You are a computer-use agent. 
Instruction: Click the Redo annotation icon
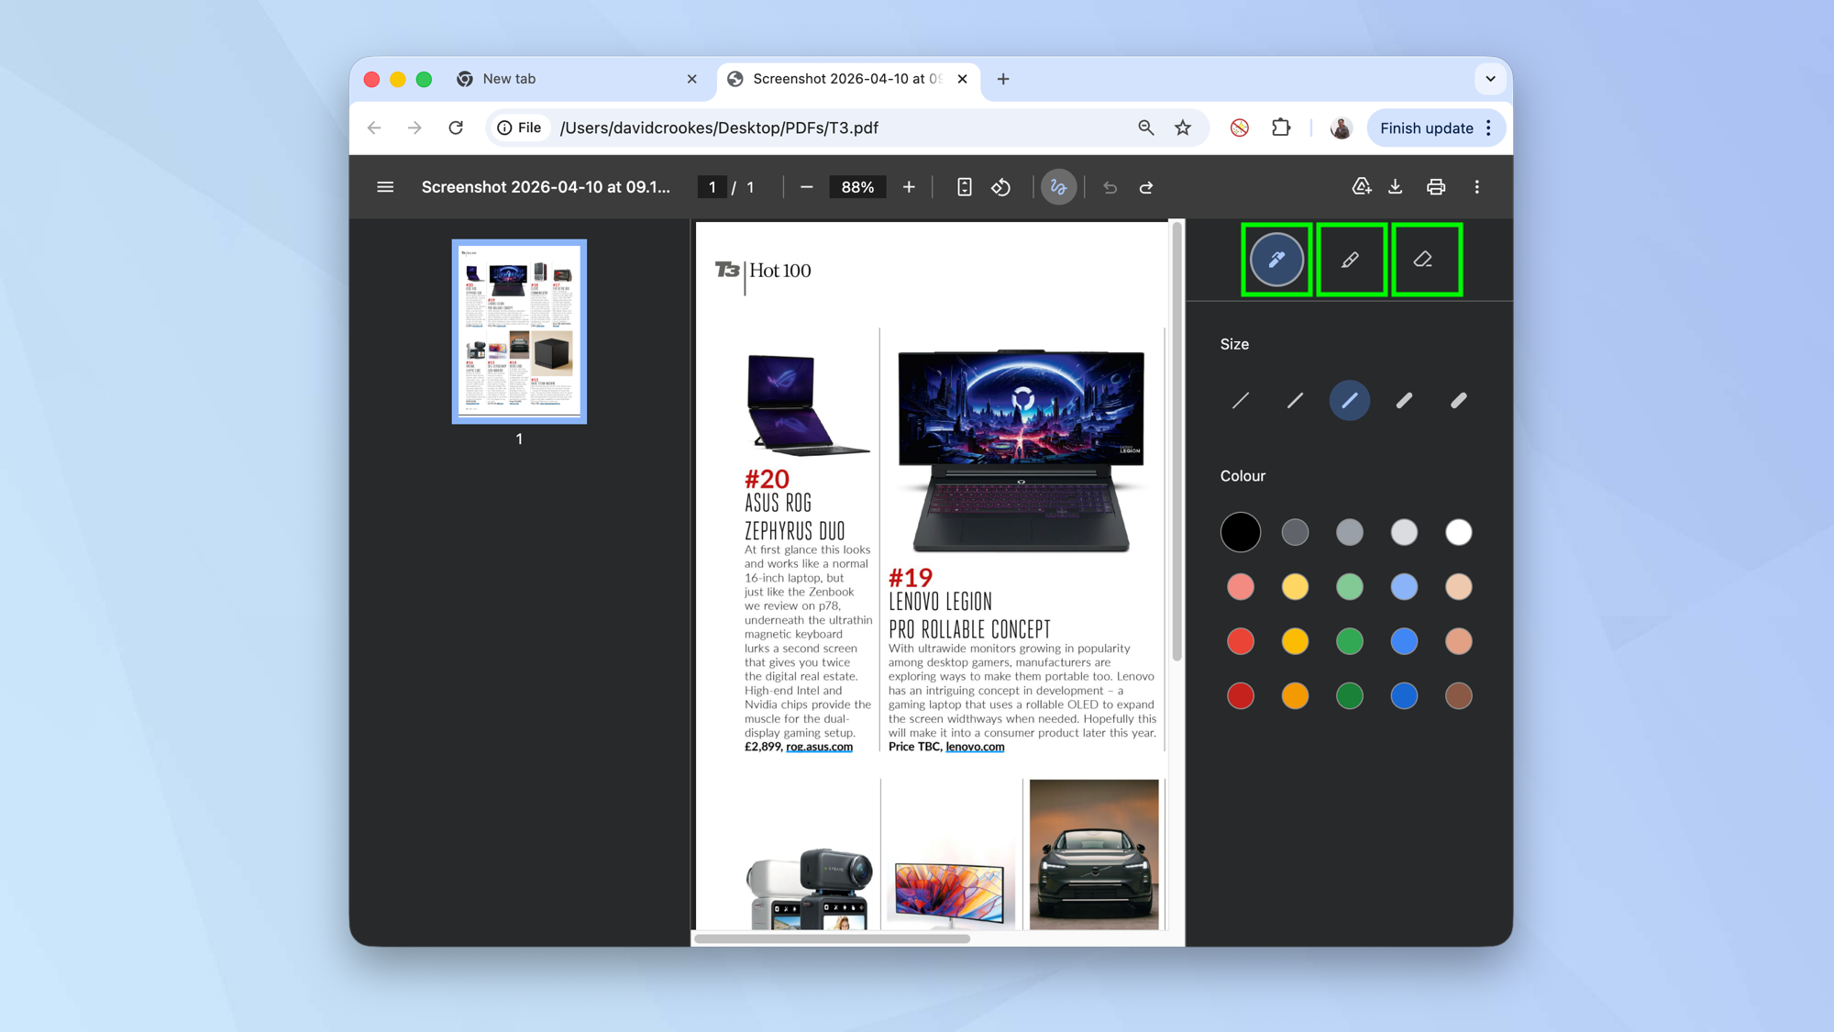(x=1146, y=186)
